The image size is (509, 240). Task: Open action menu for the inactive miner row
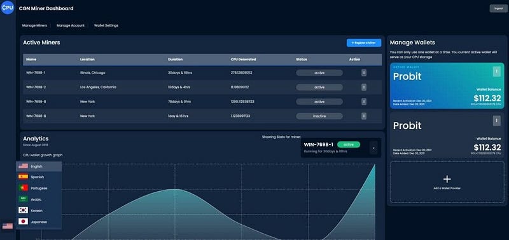point(364,116)
